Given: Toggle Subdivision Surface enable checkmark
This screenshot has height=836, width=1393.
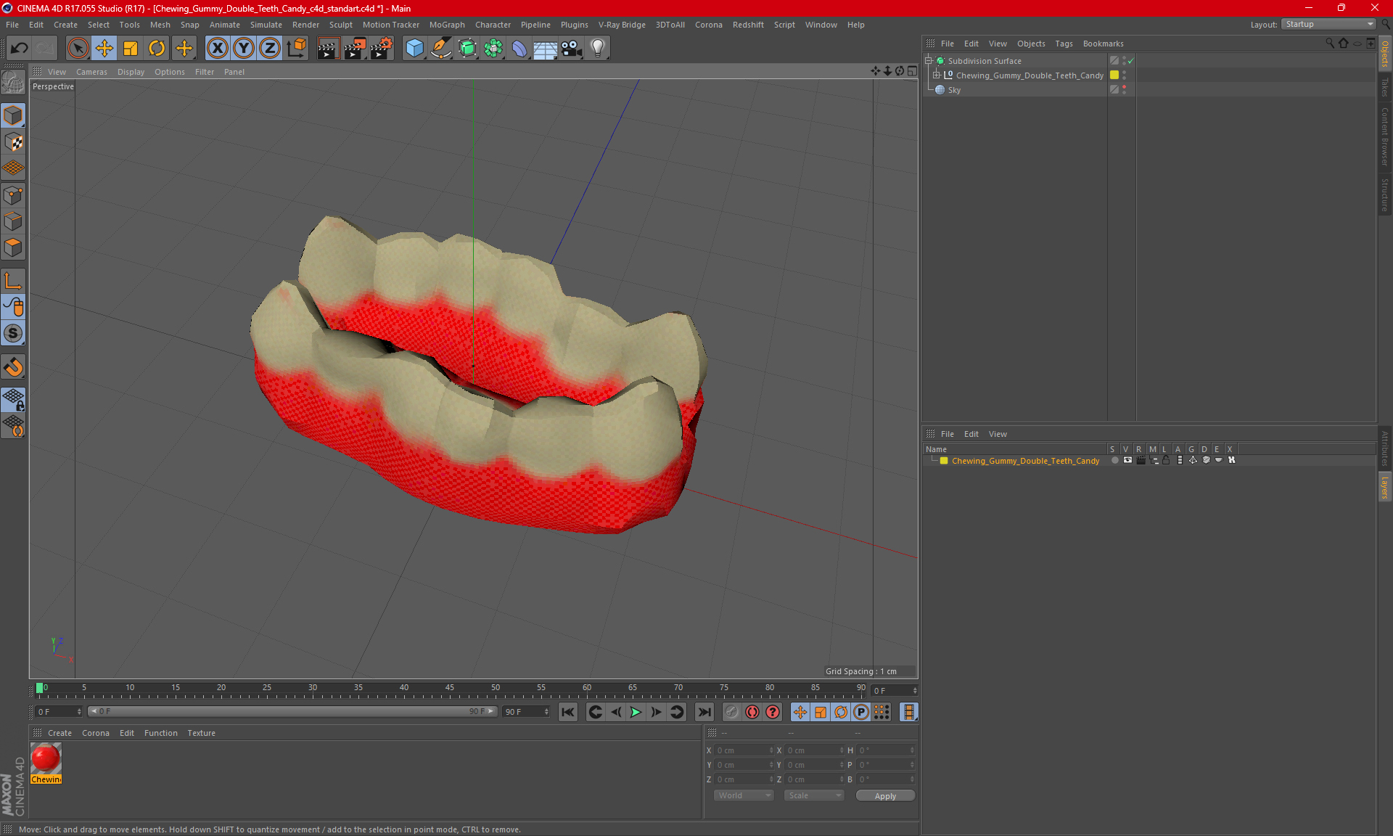Looking at the screenshot, I should point(1130,61).
